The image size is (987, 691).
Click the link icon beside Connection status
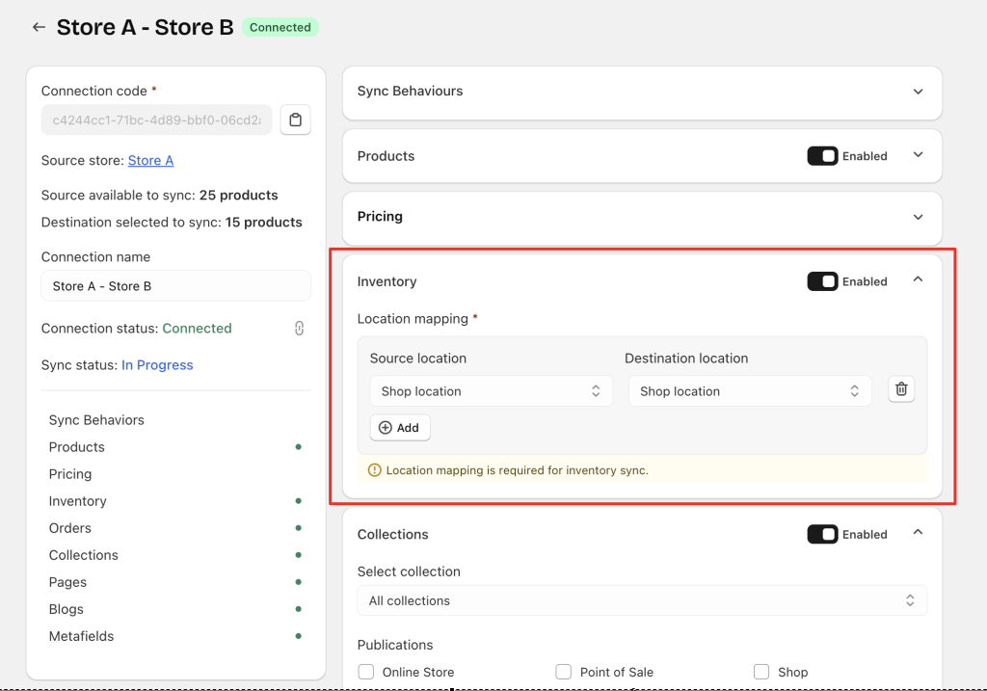tap(299, 329)
